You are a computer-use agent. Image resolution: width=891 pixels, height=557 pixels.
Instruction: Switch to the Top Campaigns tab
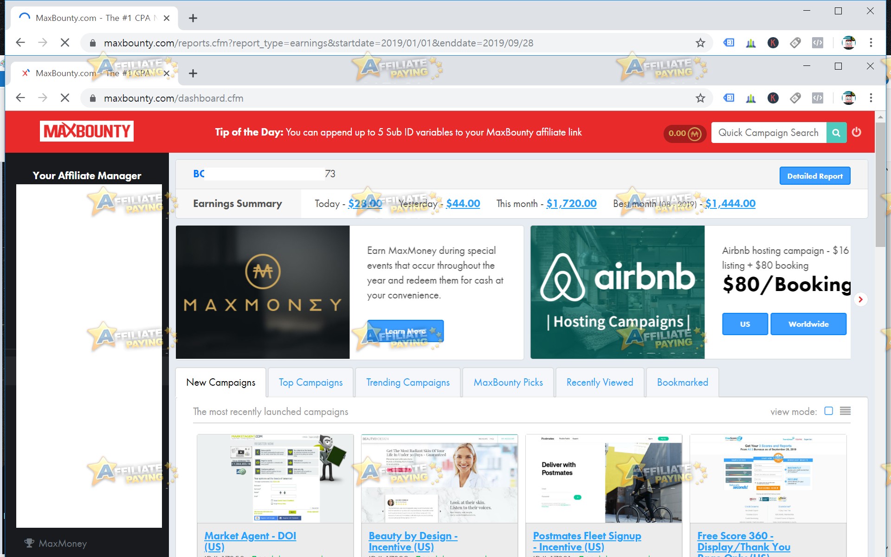(310, 382)
